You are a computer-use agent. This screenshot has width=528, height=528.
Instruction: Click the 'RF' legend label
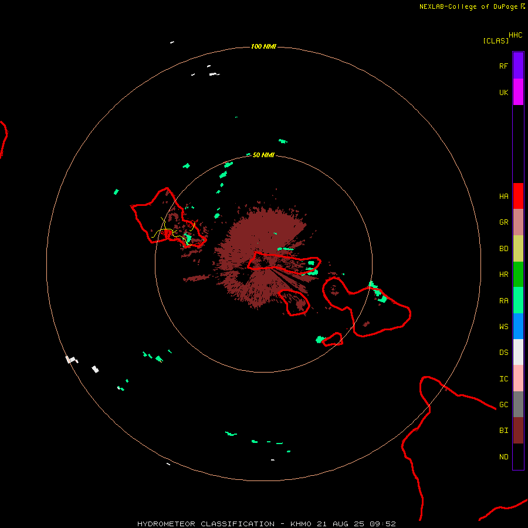pos(503,66)
